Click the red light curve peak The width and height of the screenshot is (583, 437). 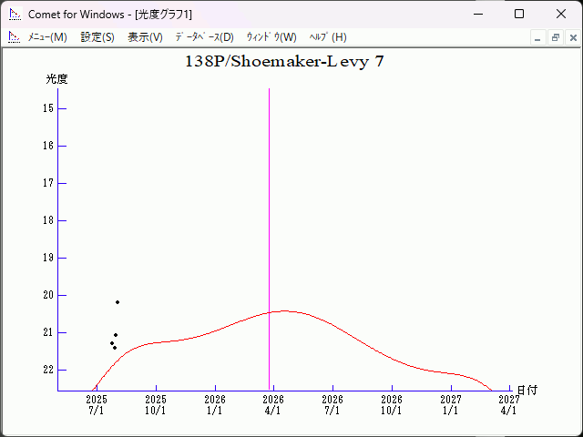coord(282,310)
